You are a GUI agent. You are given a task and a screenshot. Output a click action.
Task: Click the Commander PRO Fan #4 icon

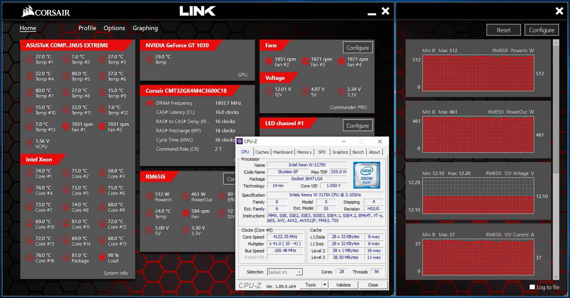[341, 61]
